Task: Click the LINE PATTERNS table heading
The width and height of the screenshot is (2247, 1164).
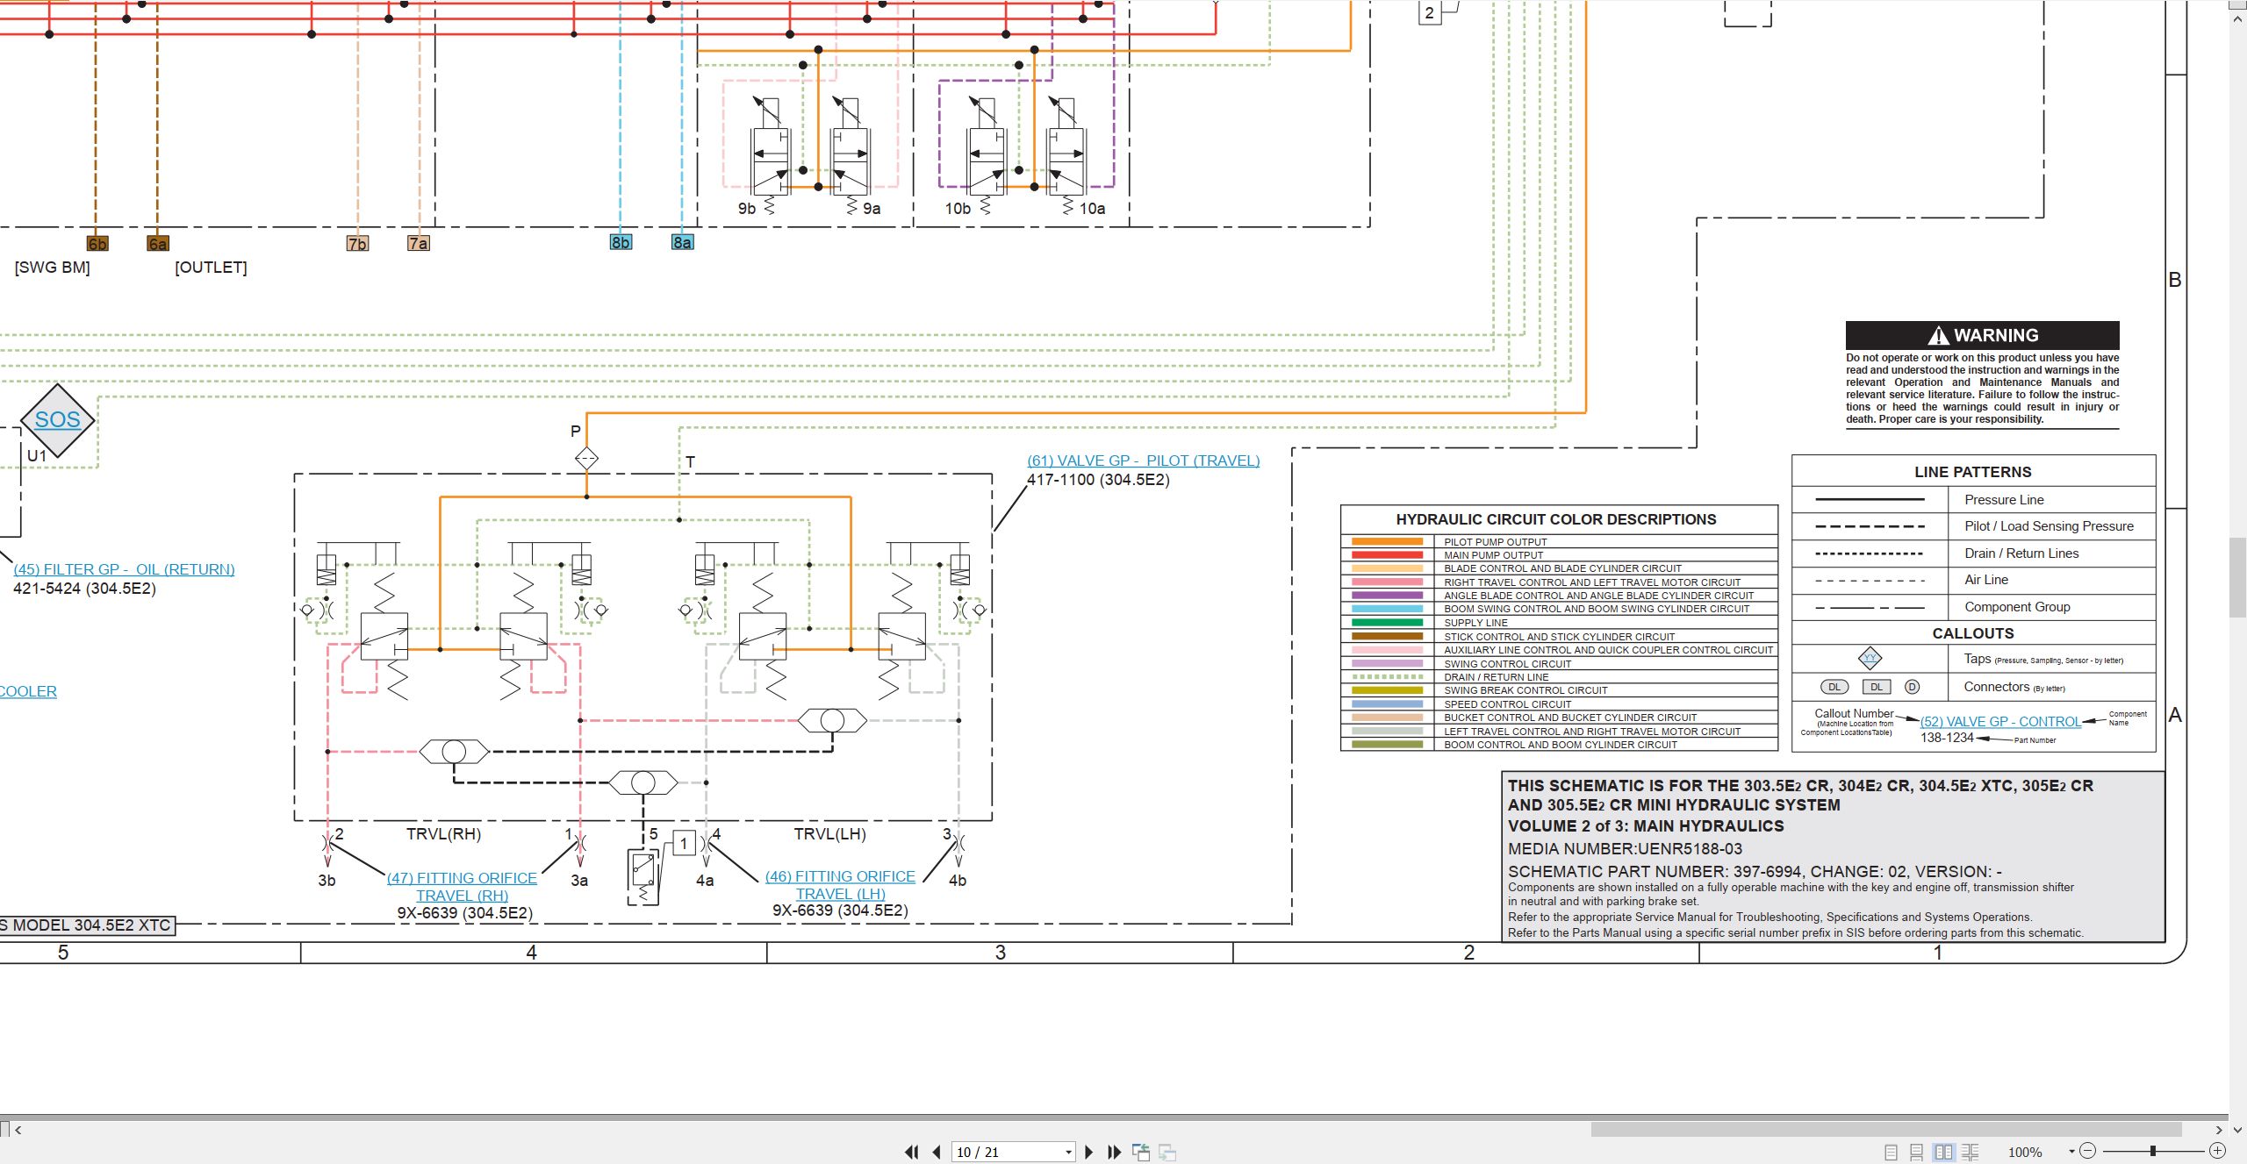Action: click(x=1973, y=472)
